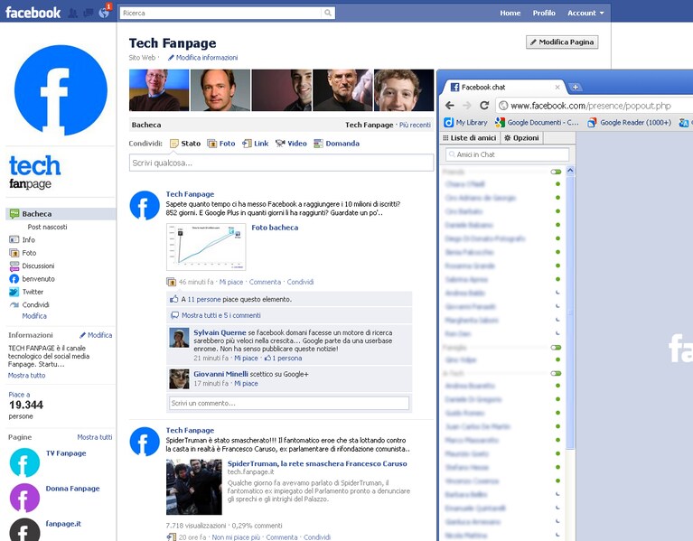
Task: Open the Account dropdown menu
Action: click(x=585, y=14)
